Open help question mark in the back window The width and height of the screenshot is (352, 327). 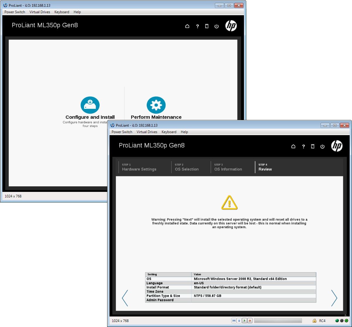(x=197, y=26)
